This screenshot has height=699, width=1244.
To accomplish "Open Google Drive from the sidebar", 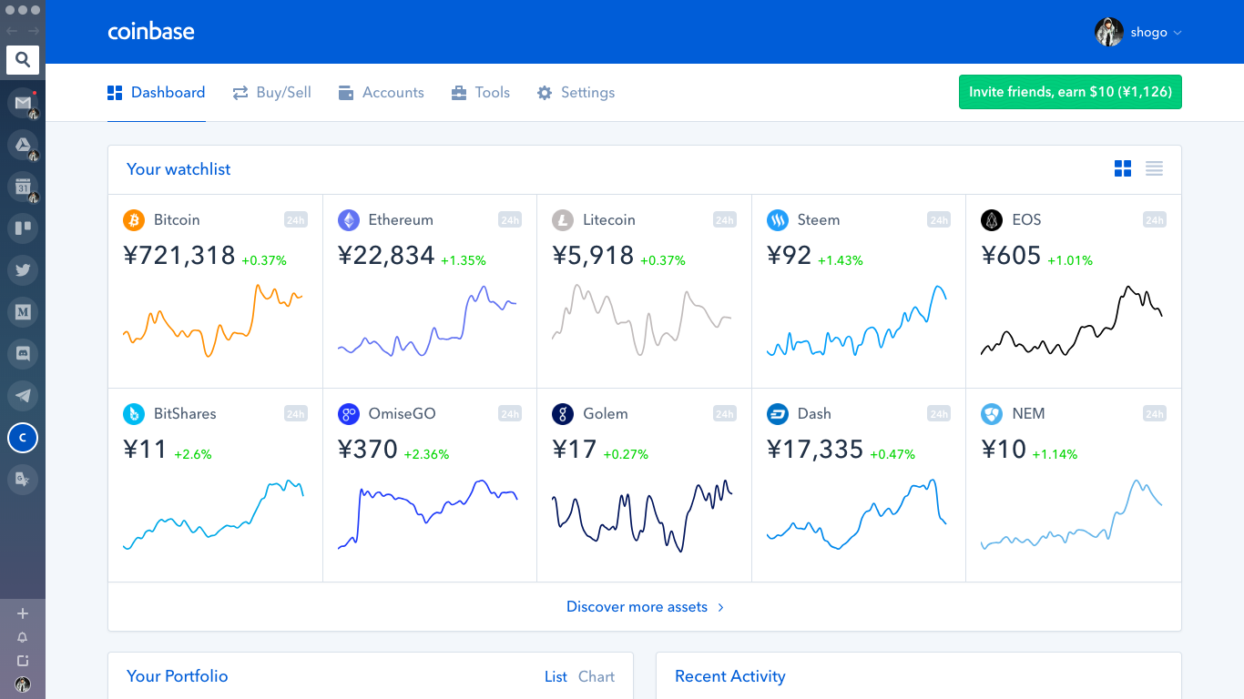I will click(23, 145).
